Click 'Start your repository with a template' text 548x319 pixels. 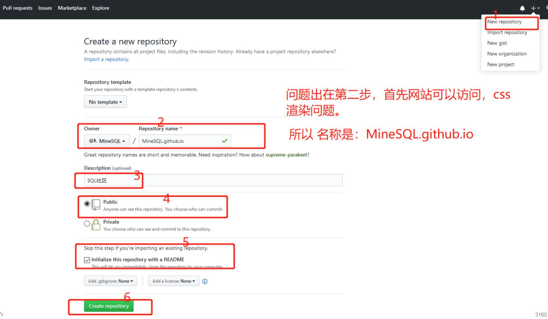click(x=141, y=89)
